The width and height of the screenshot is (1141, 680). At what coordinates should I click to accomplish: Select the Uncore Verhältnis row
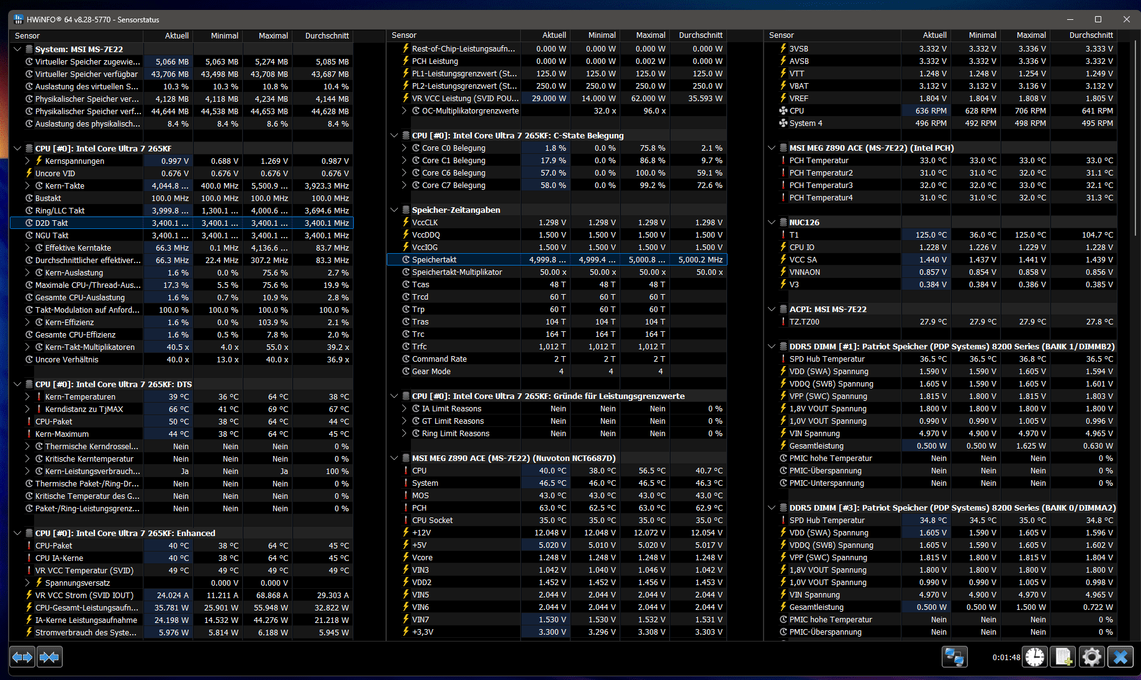pyautogui.click(x=182, y=359)
